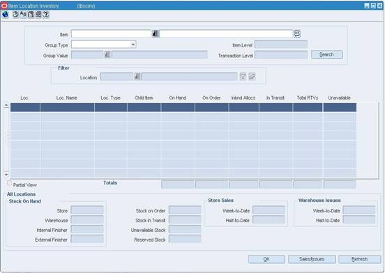The height and width of the screenshot is (273, 385).
Task: Click the table scroll down arrow
Action: coord(6,175)
